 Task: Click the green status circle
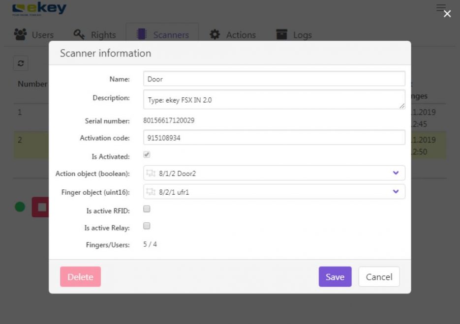(20, 206)
